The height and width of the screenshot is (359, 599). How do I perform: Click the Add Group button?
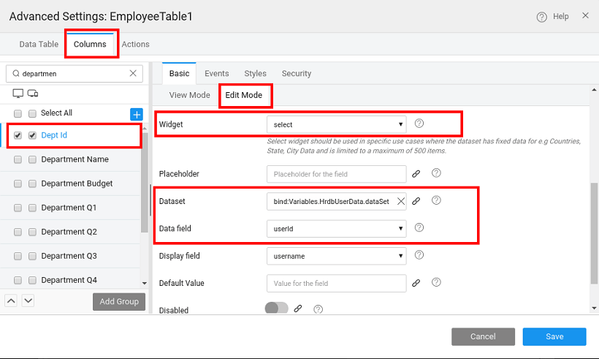[118, 301]
